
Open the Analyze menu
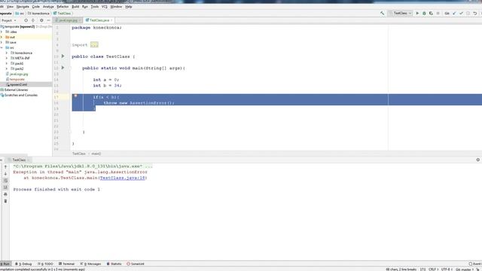pos(48,7)
